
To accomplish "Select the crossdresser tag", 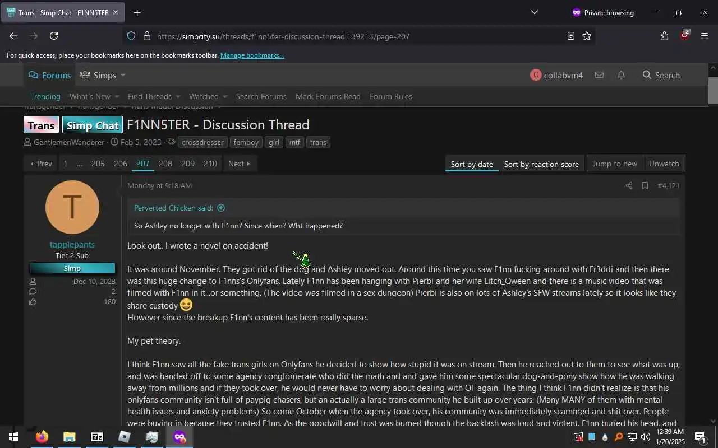I will pyautogui.click(x=202, y=142).
